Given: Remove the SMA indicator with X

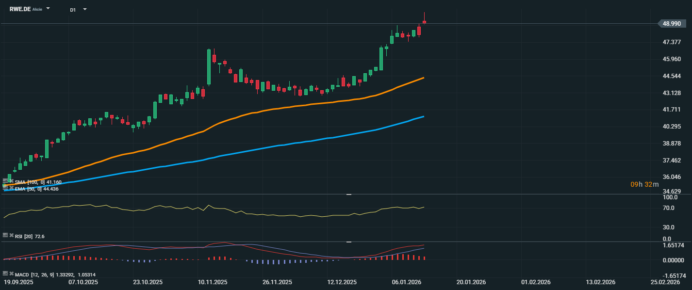Looking at the screenshot, I should click(x=11, y=181).
